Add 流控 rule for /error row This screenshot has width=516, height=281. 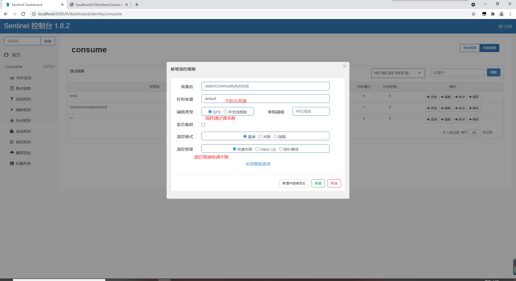point(432,97)
